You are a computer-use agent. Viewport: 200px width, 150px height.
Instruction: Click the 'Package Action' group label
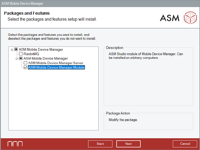[118, 113]
